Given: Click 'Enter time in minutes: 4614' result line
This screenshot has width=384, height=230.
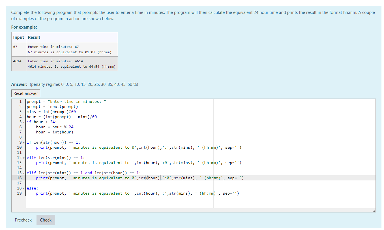Looking at the screenshot, I should (x=55, y=61).
